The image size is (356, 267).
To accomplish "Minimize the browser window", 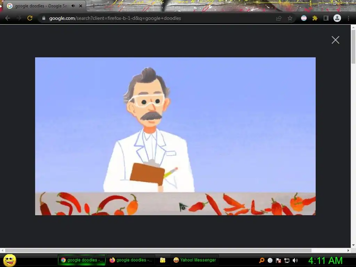I will click(x=327, y=3).
